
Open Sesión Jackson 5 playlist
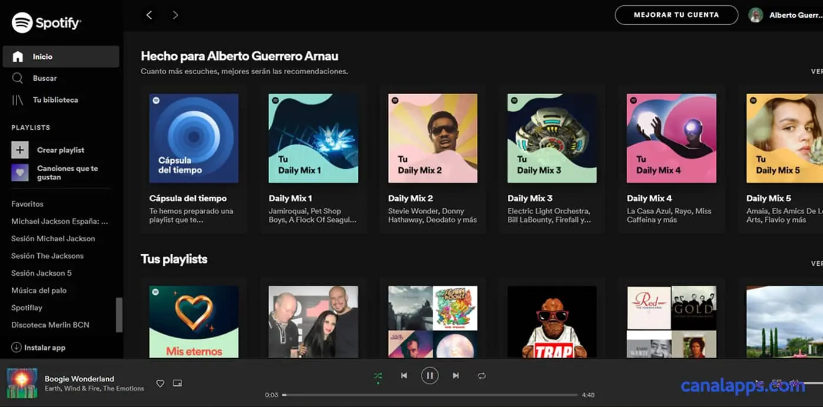click(x=42, y=273)
